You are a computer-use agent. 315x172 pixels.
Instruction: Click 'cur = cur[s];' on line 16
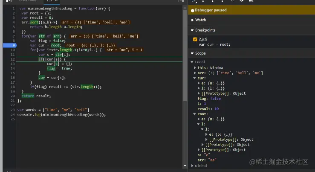(x=52, y=78)
